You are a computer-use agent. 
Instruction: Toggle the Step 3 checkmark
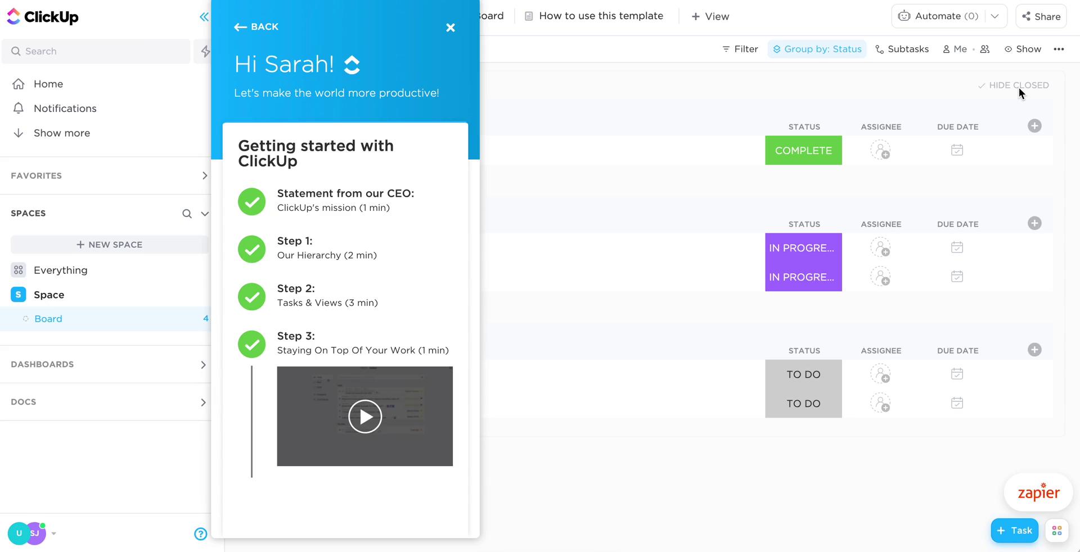251,344
